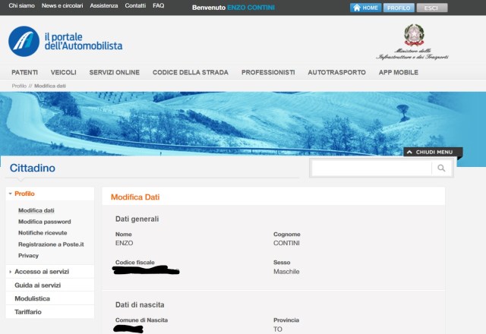Open the PROFILO button in header
The height and width of the screenshot is (334, 486).
click(399, 8)
